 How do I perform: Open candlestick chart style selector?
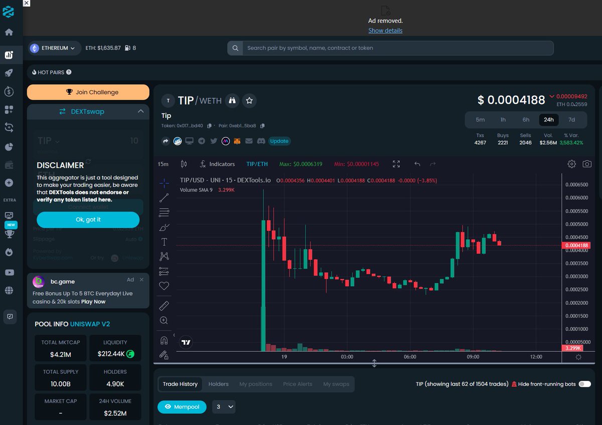[x=184, y=164]
